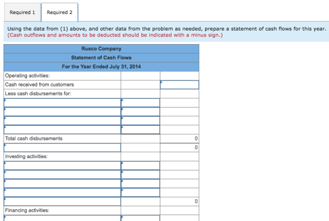
Task: Click fourth amount field under Investing activities
Action: pyautogui.click(x=140, y=192)
